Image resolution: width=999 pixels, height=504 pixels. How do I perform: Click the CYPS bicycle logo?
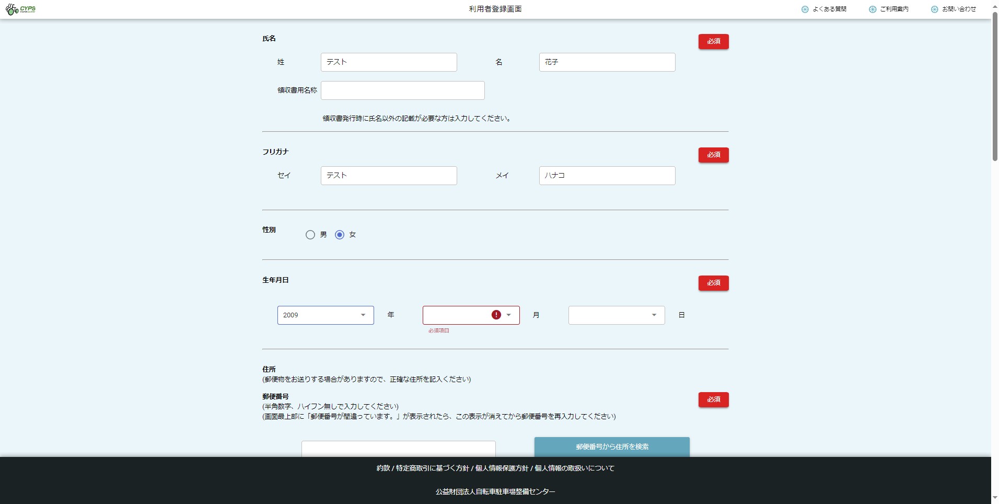click(20, 9)
